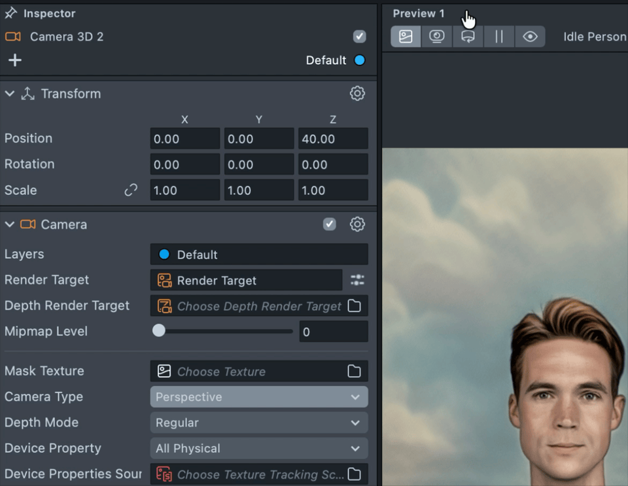Viewport: 628px width, 486px height.
Task: Click the plus icon to add component
Action: (x=14, y=60)
